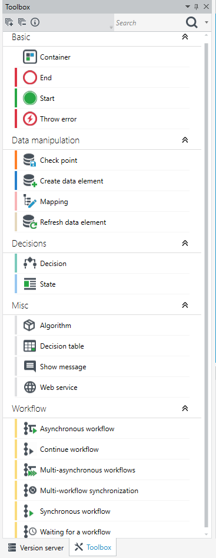Click the Misc group header text
This screenshot has width=216, height=558.
click(x=20, y=306)
